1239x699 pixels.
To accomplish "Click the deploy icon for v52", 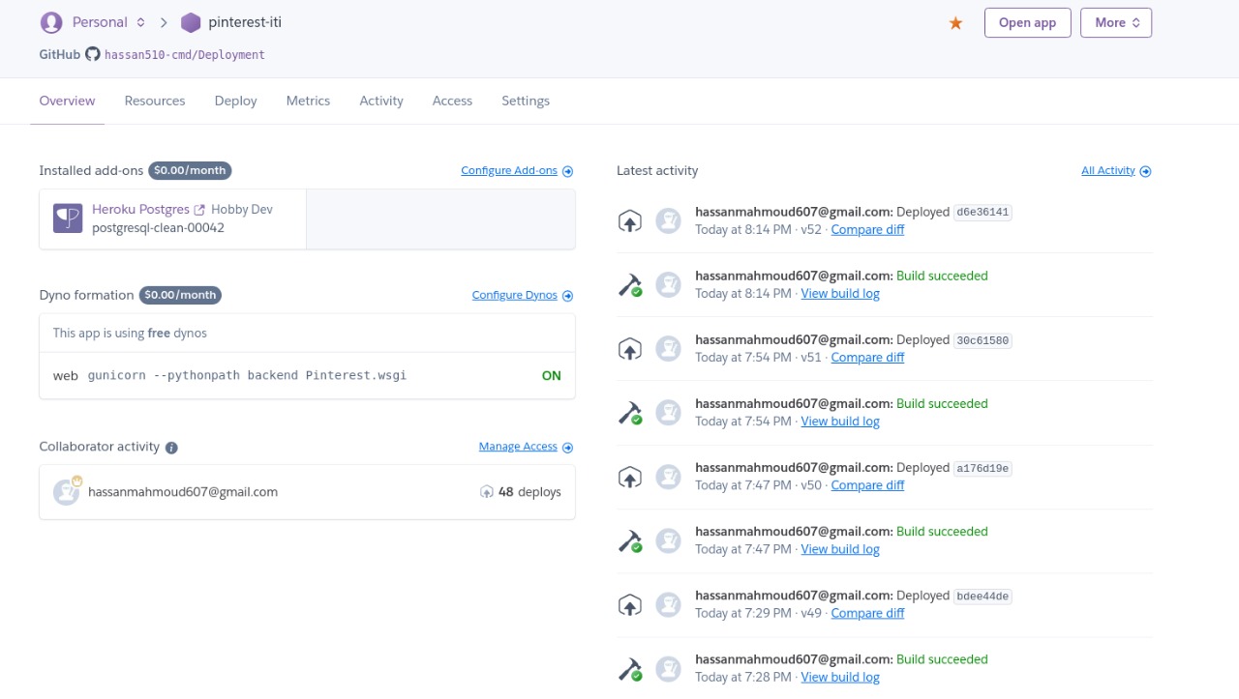I will 630,221.
